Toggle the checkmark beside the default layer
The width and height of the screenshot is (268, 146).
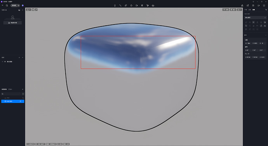[3, 62]
